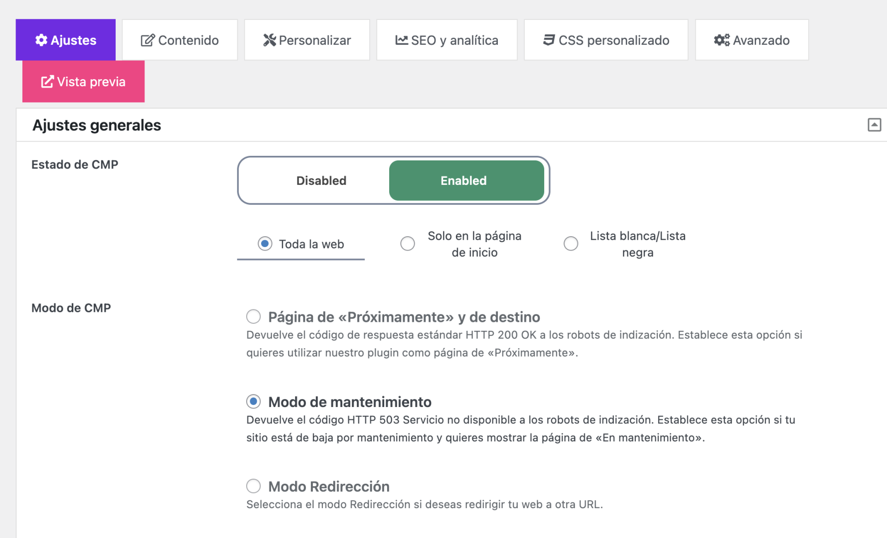Collapse the Ajustes generales panel

pyautogui.click(x=874, y=125)
